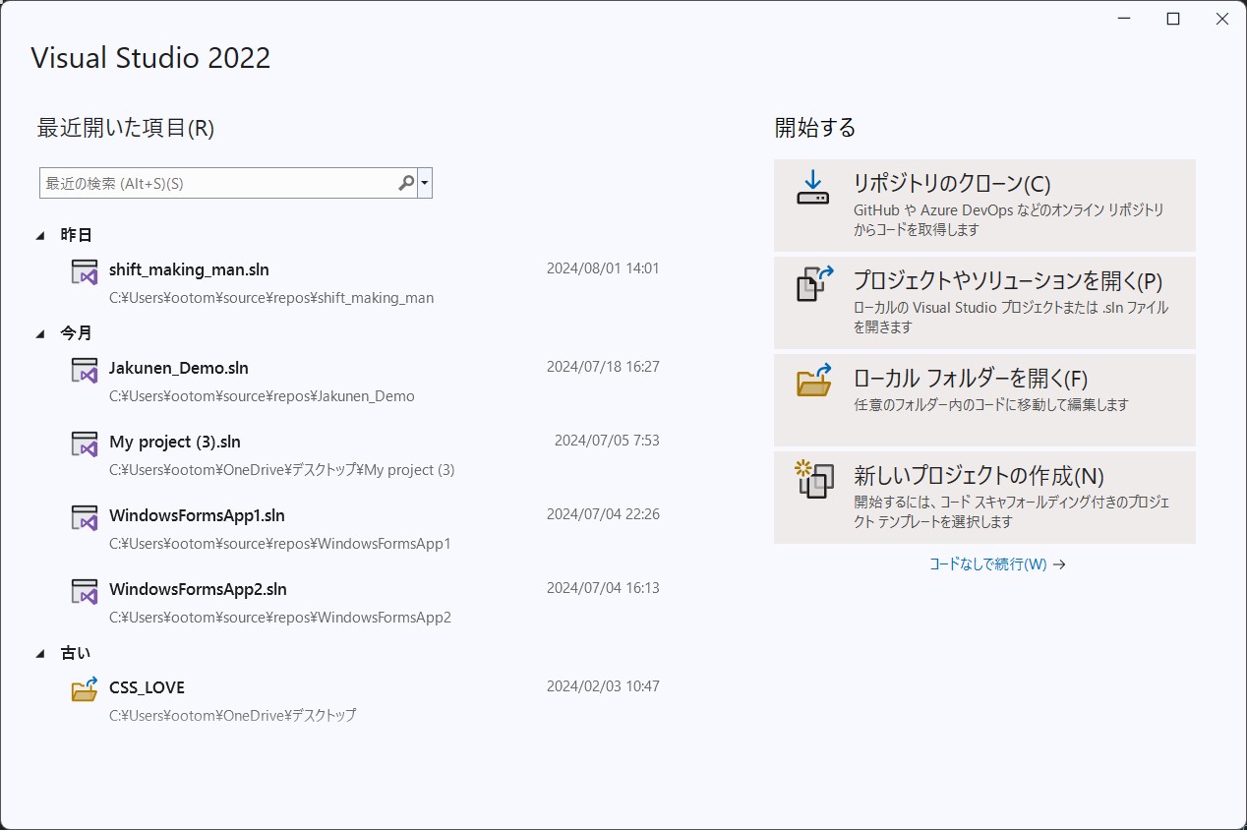
Task: Click the CSS_LOVE folder icon
Action: [85, 689]
